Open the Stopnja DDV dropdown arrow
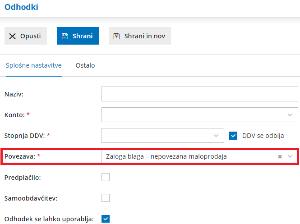 pos(216,136)
